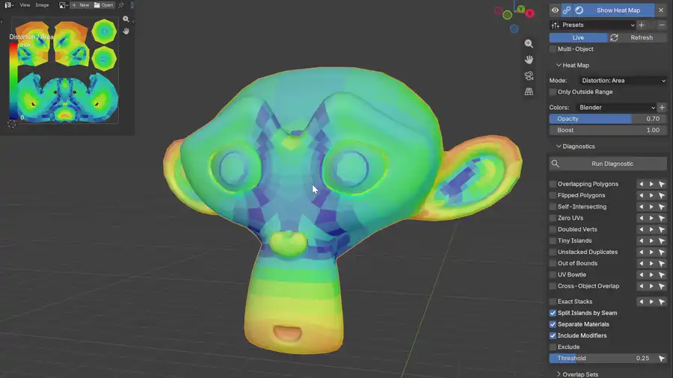Pin the image with the pin icon
This screenshot has width=673, height=378.
tap(121, 5)
